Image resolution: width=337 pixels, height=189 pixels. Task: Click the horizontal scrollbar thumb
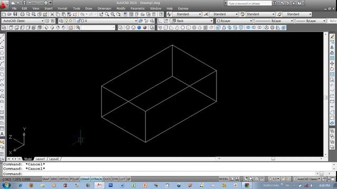point(273,159)
